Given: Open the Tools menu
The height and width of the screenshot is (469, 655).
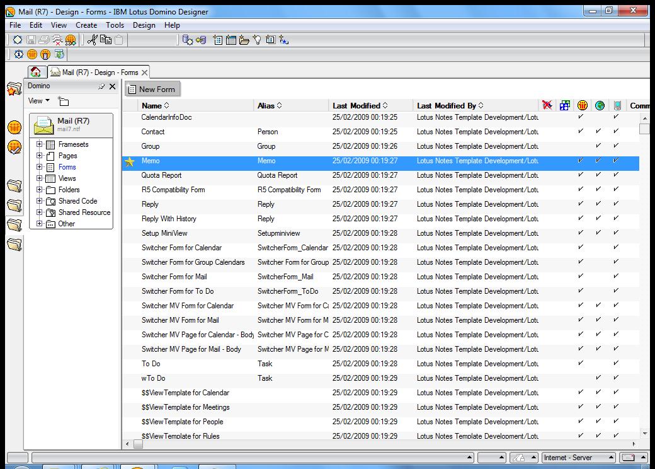Looking at the screenshot, I should coord(115,25).
